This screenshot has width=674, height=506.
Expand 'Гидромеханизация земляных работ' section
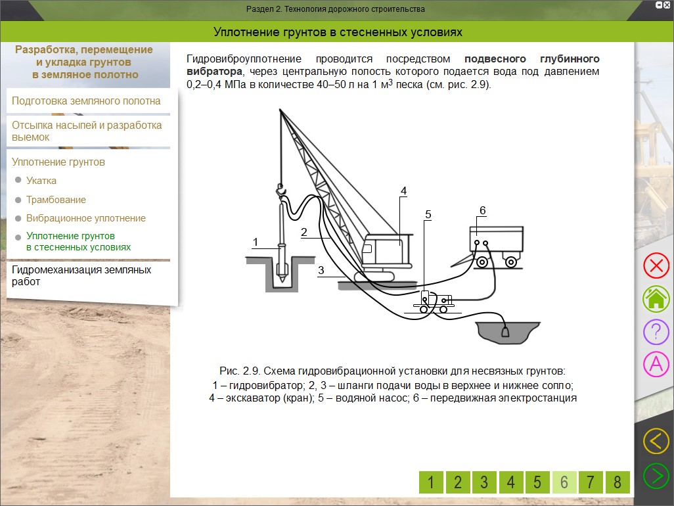[81, 276]
